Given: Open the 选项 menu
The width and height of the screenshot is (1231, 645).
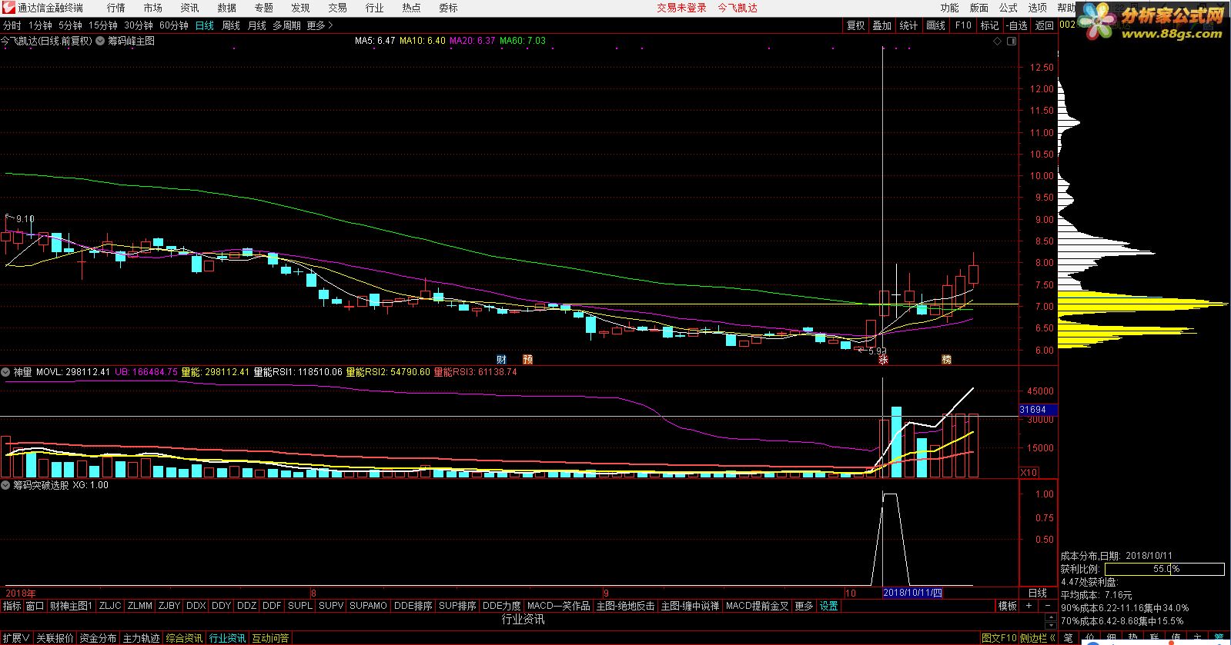Looking at the screenshot, I should [x=1038, y=8].
